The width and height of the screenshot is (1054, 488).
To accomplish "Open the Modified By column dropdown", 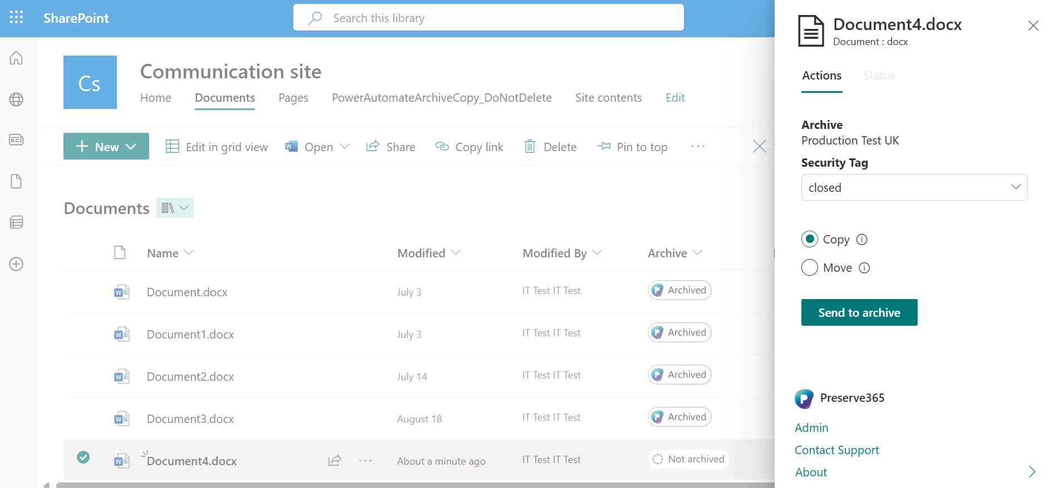I will pyautogui.click(x=562, y=253).
